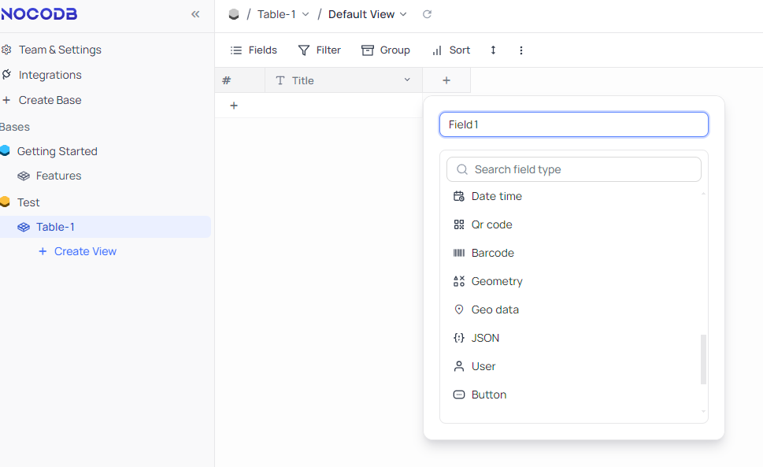The image size is (763, 467).
Task: Open the three-dot more options menu
Action: pyautogui.click(x=521, y=50)
